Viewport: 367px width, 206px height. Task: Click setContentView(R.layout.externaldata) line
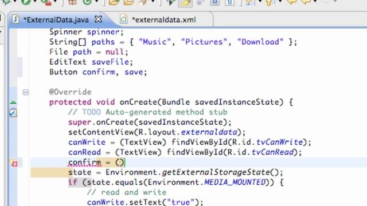coord(157,132)
